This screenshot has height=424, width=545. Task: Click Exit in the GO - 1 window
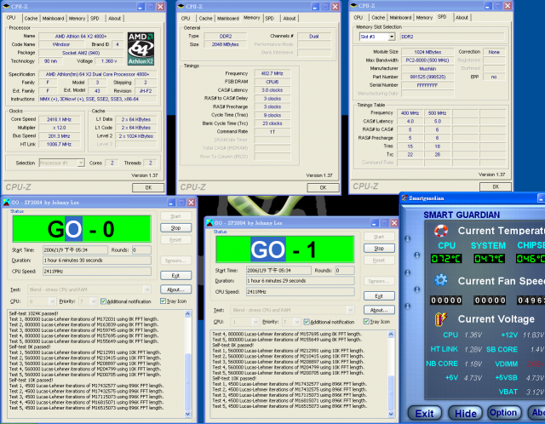pos(379,296)
